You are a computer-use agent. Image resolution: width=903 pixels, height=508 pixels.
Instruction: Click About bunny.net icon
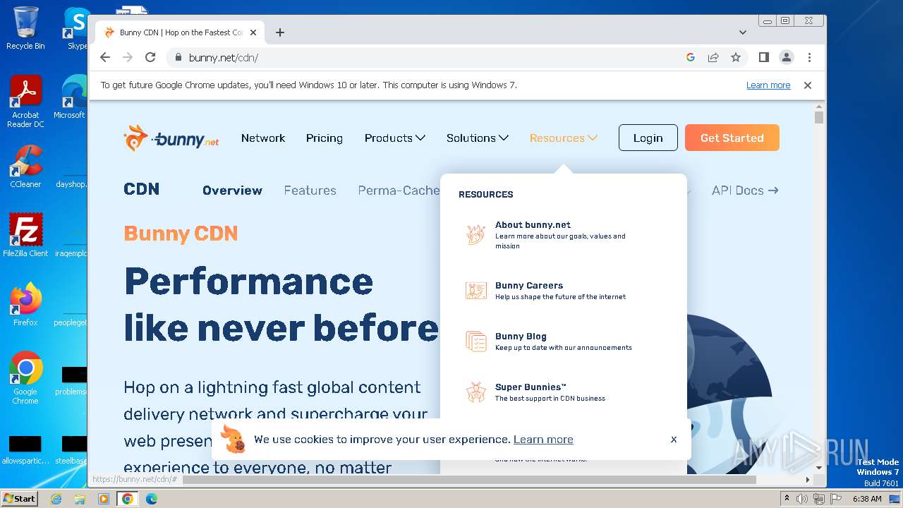(476, 235)
